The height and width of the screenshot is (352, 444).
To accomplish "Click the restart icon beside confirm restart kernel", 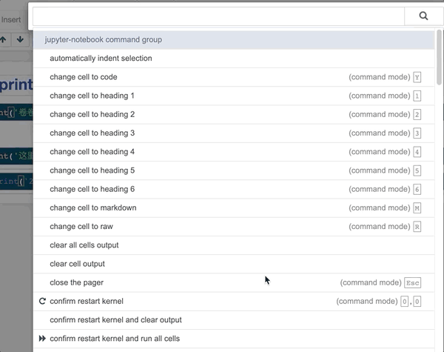I will click(x=41, y=302).
